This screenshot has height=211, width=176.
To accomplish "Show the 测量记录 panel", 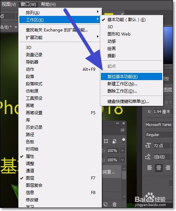I will click(60, 55).
